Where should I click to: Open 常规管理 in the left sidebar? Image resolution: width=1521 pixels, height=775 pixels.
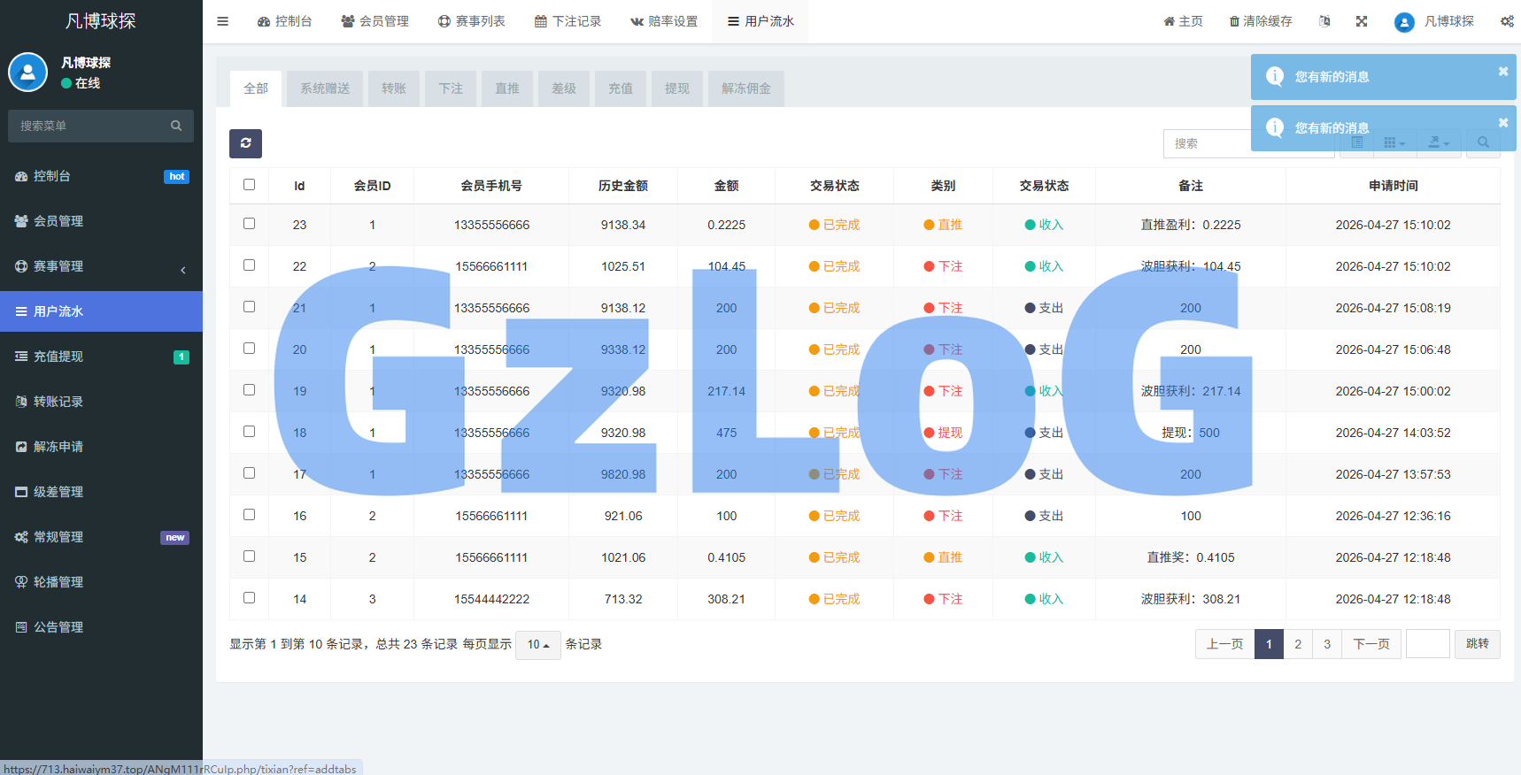[x=101, y=537]
